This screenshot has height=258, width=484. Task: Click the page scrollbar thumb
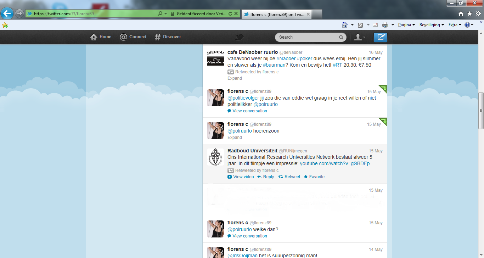pos(481,111)
